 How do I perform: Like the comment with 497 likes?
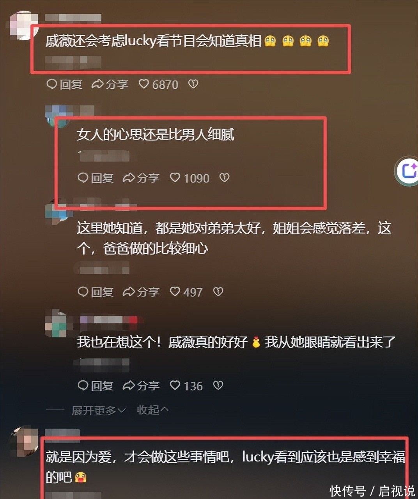click(x=186, y=292)
